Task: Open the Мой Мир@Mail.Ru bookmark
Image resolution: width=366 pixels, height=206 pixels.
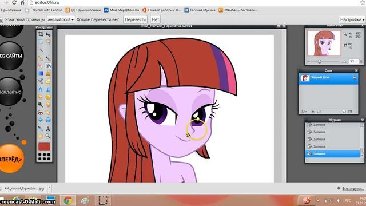Action: 121,10
